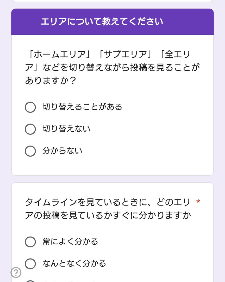The height and width of the screenshot is (282, 225).
Task: Click the なんとなく分かる option label text
Action: (74, 264)
